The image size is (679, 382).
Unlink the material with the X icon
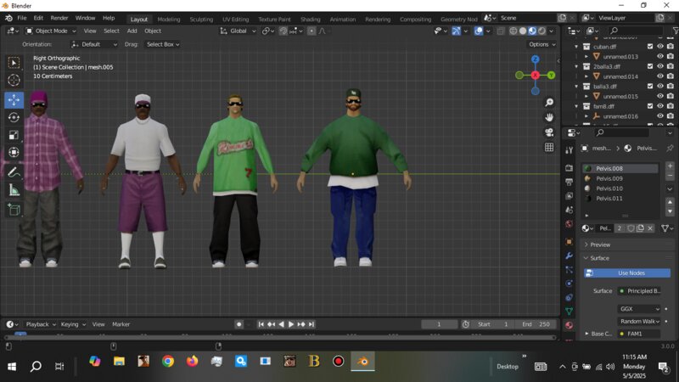tap(650, 228)
